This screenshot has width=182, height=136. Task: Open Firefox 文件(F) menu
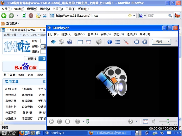[6, 9]
